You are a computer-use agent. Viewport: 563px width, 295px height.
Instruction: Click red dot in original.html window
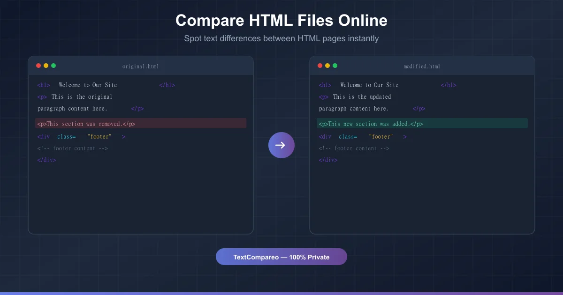pos(38,66)
